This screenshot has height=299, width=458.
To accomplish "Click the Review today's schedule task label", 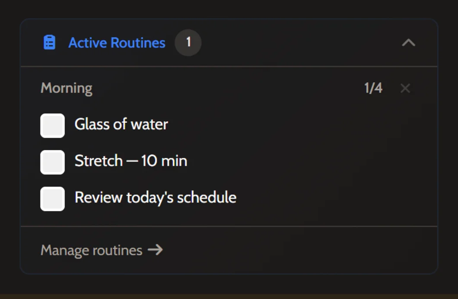I will (156, 198).
